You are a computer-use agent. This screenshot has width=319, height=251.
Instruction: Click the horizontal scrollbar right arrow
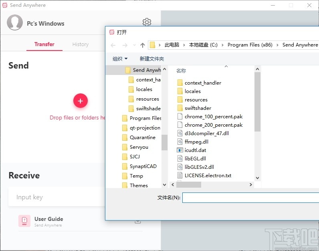coord(250,184)
